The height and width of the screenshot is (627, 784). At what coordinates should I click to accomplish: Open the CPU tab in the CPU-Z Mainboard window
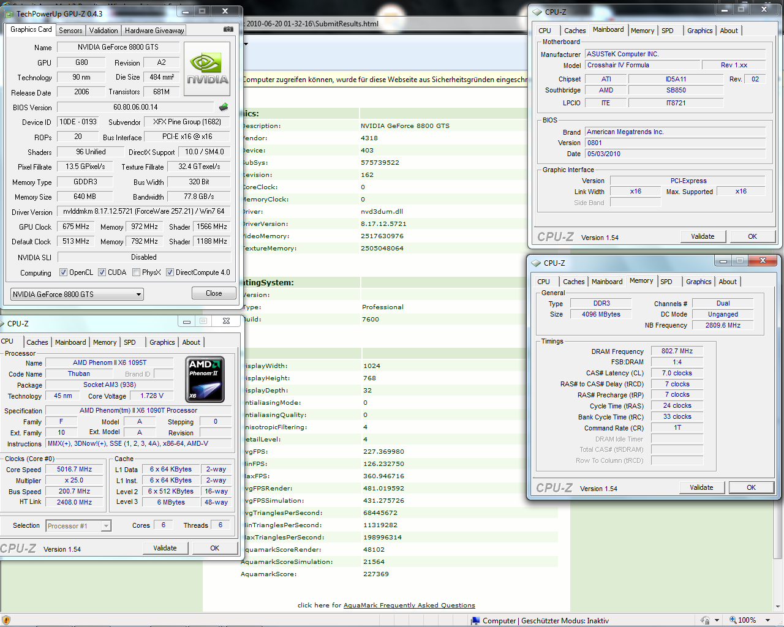tap(545, 31)
